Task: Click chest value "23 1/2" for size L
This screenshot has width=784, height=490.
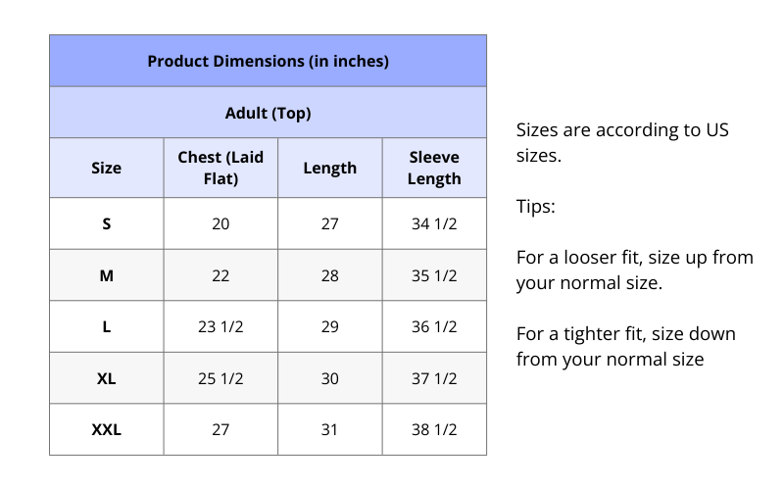Action: (x=220, y=326)
